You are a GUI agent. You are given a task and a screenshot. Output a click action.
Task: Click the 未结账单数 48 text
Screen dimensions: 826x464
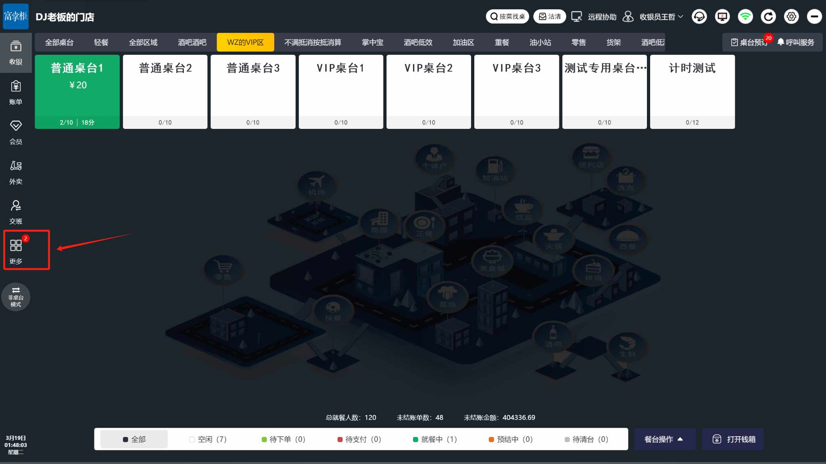pos(420,418)
